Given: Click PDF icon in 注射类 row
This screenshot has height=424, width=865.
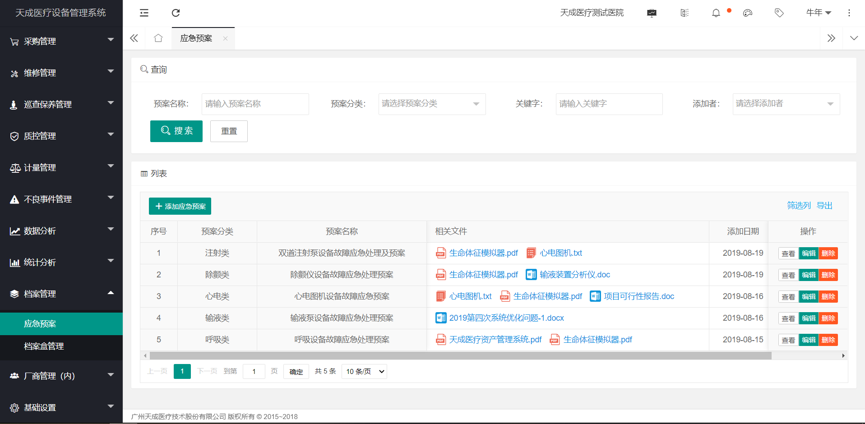Looking at the screenshot, I should 441,253.
